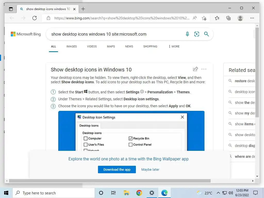
Task: Click the Desktop Icon Settings screenshot
Action: coord(131,131)
